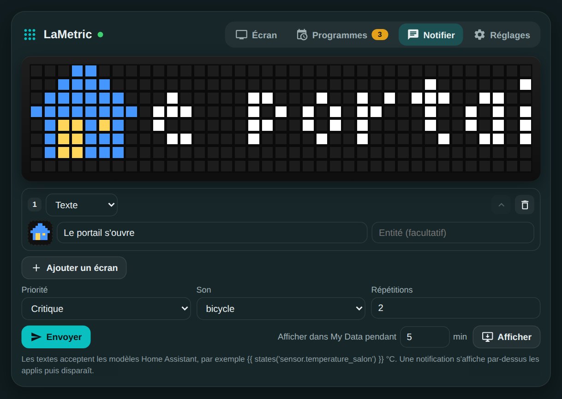Open the Réglages tab

(502, 35)
